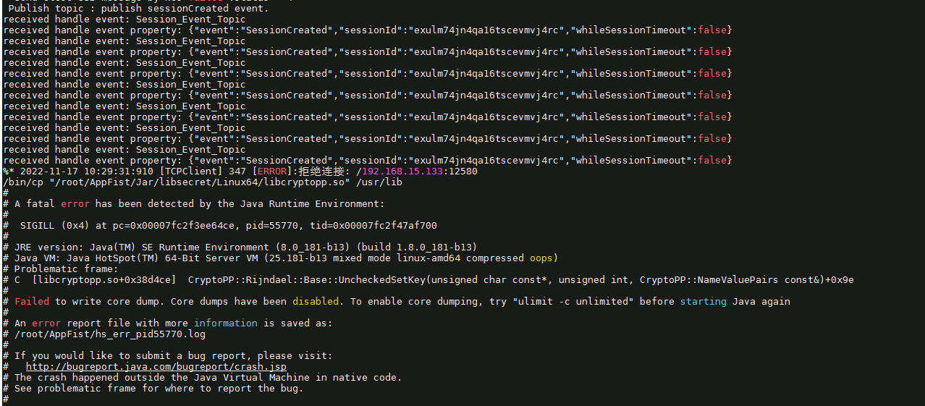Click the yellow "oops" word
This screenshot has height=406, width=925.
[544, 258]
